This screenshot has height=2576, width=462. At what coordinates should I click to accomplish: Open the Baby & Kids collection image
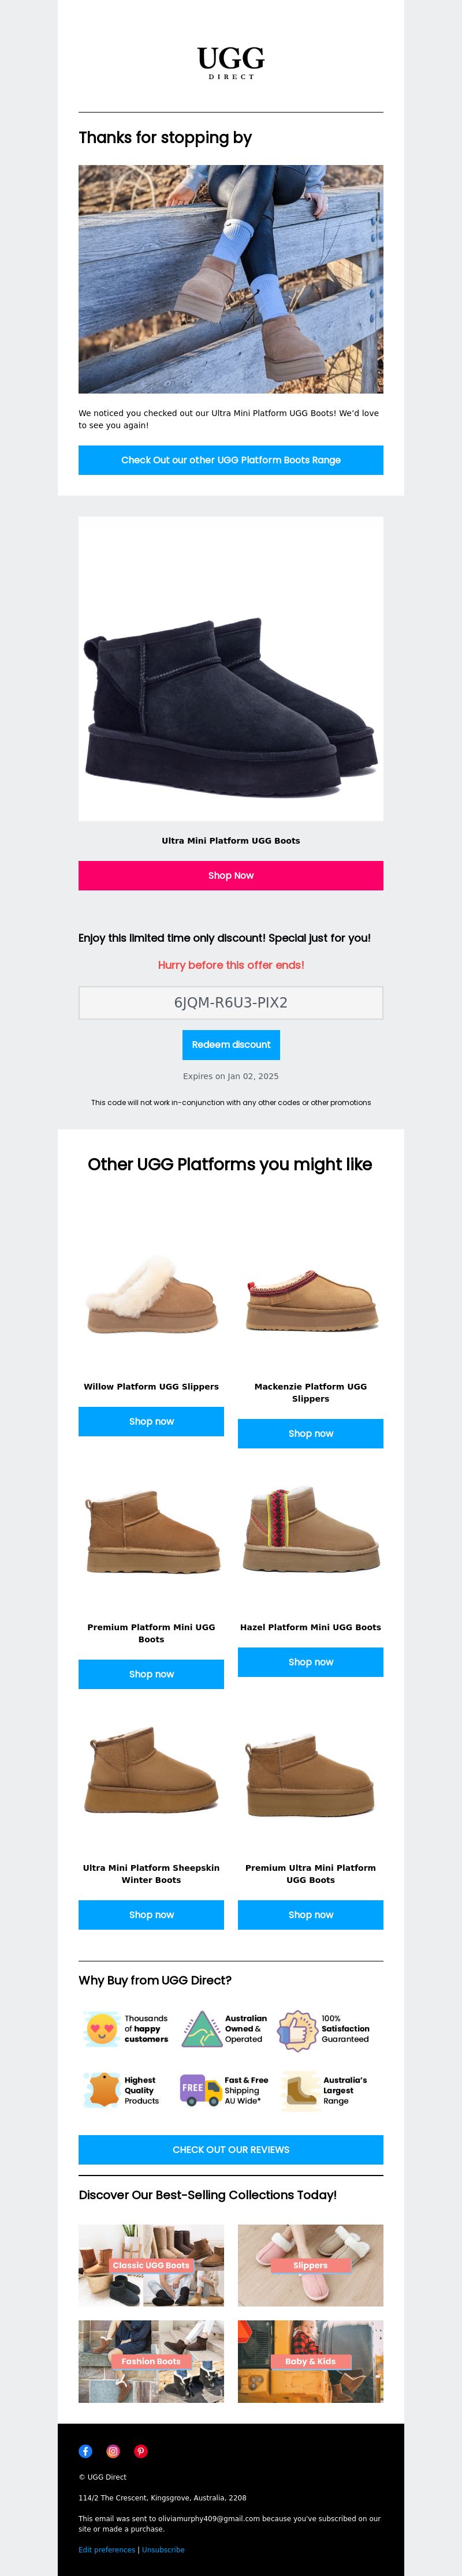point(310,2361)
